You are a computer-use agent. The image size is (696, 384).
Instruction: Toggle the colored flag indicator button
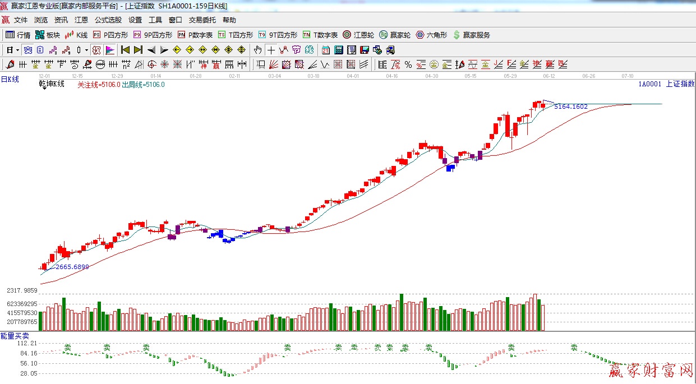109,50
